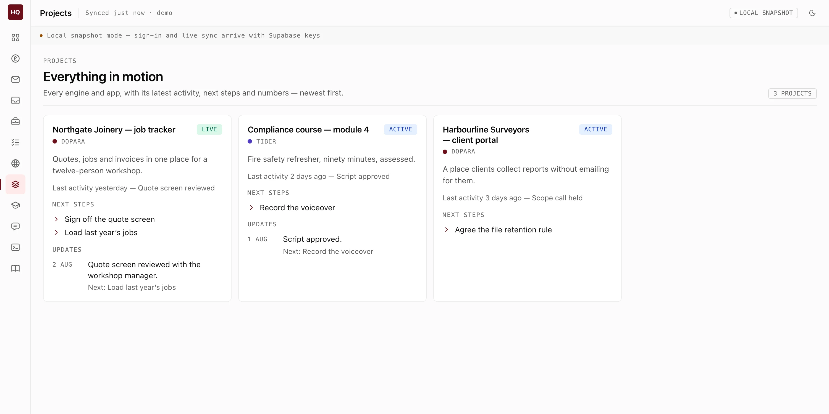Click 'Last activity 2 days ago — Script approved'
The image size is (829, 414).
point(319,176)
